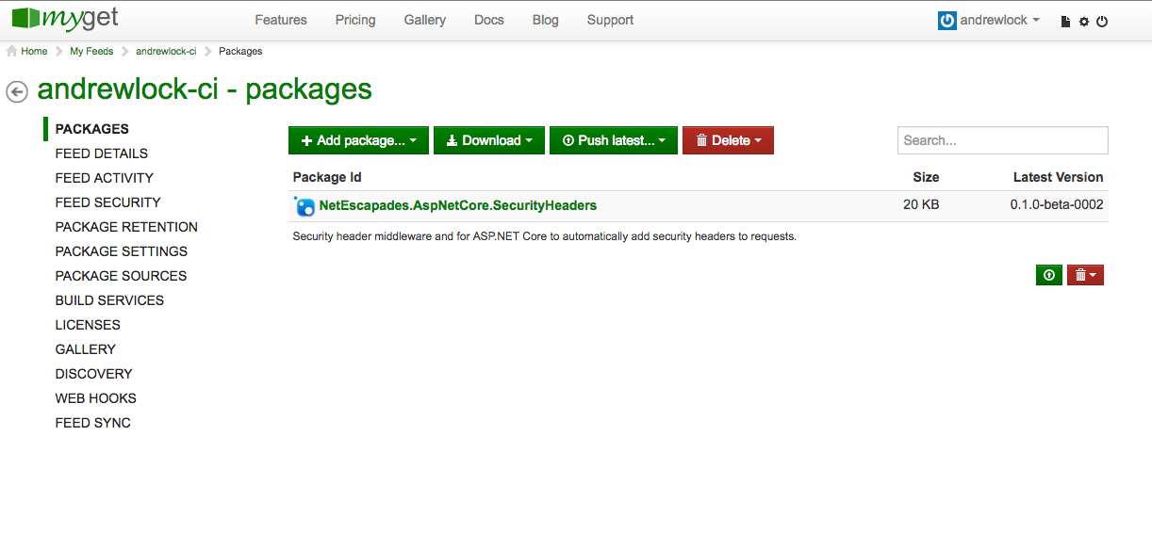Open the red Delete dropdown

pos(728,140)
